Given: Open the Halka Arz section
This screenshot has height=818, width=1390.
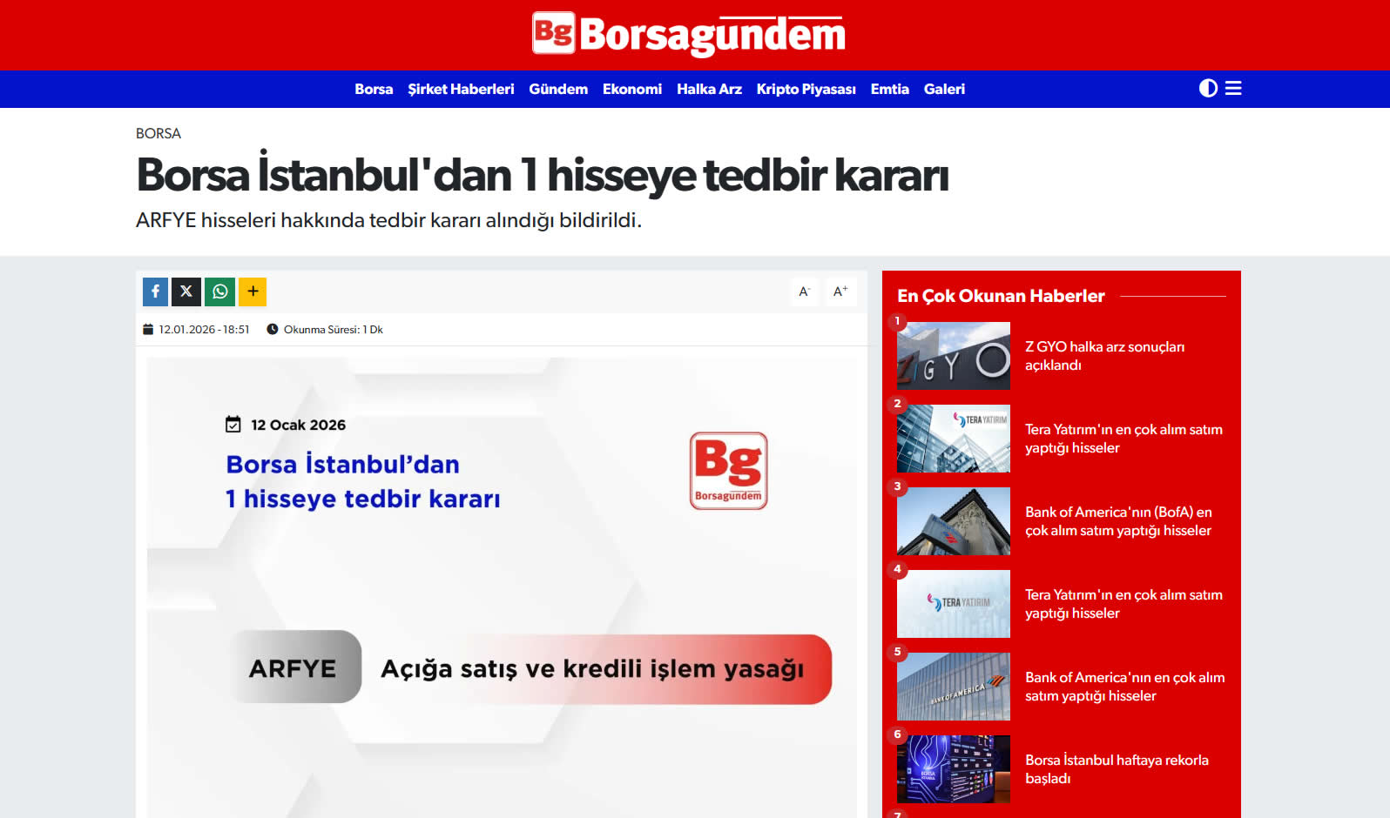Looking at the screenshot, I should coord(709,90).
